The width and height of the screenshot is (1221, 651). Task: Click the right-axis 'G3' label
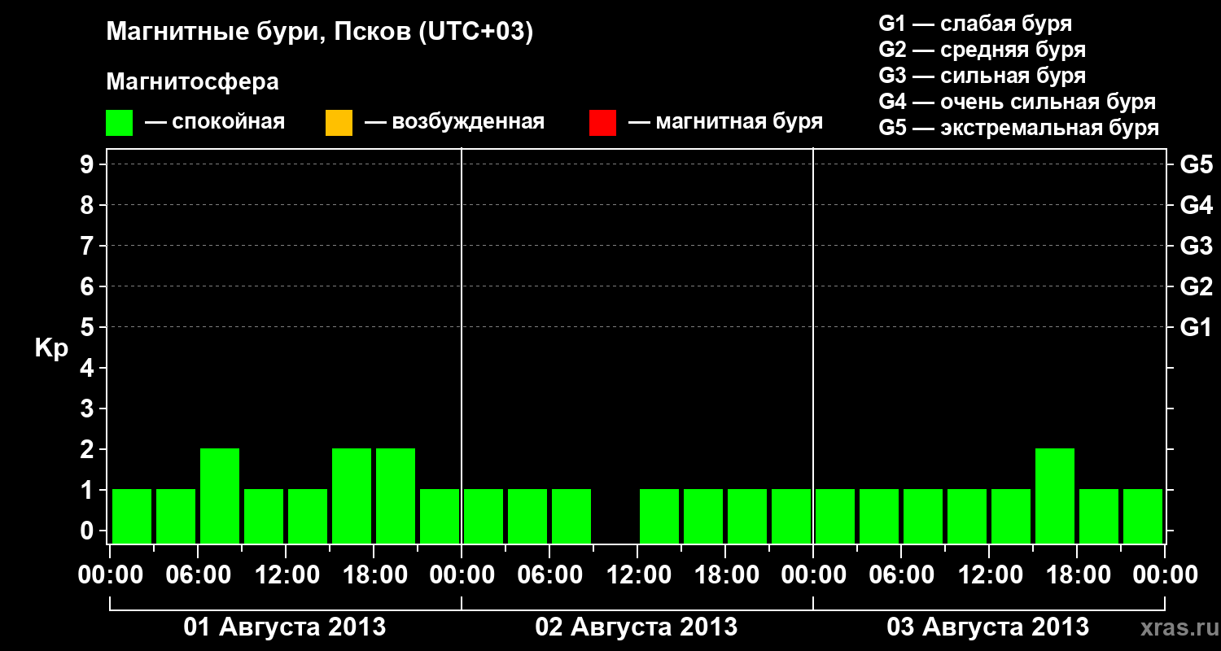pyautogui.click(x=1196, y=246)
